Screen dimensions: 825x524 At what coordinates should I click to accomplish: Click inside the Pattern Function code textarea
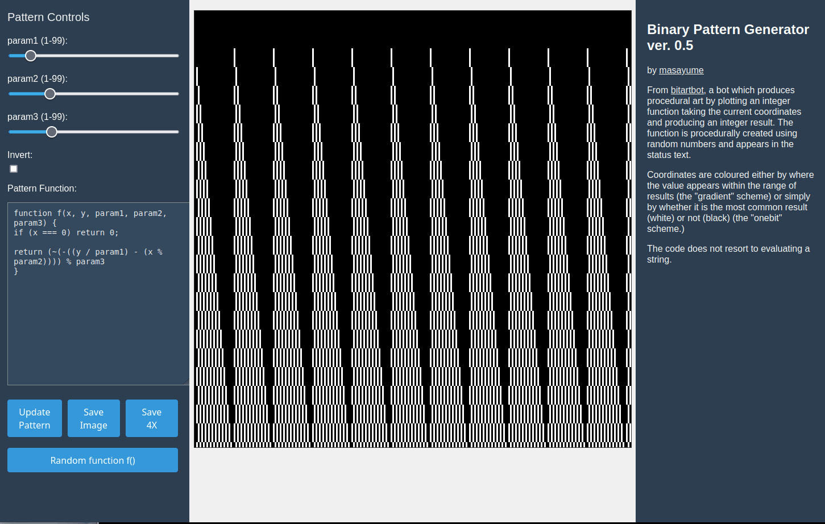coord(98,294)
